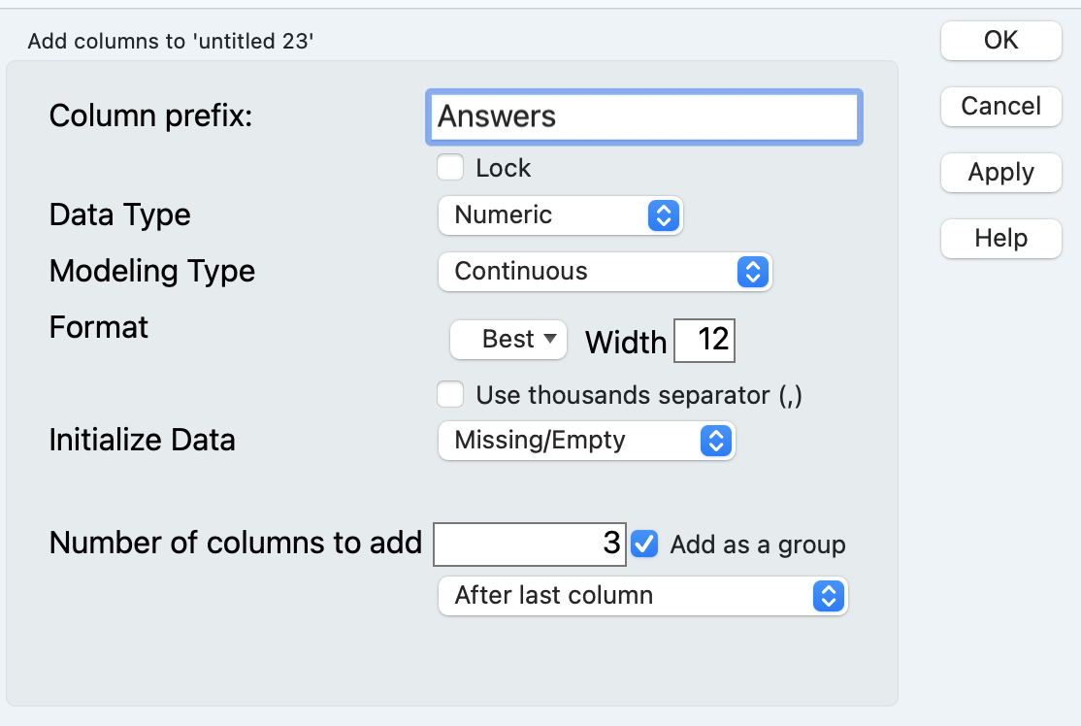The image size is (1081, 726).
Task: Click the Modeling Type stepper arrows icon
Action: pos(752,272)
